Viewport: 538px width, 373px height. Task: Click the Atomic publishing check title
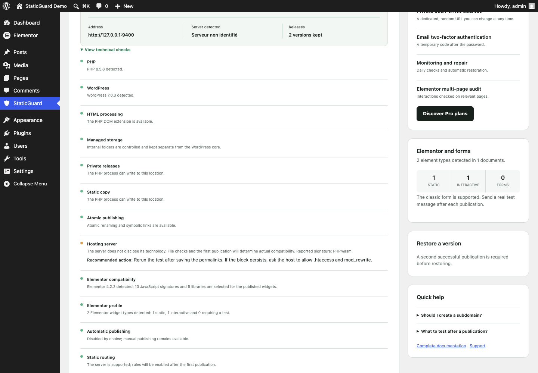click(x=105, y=218)
